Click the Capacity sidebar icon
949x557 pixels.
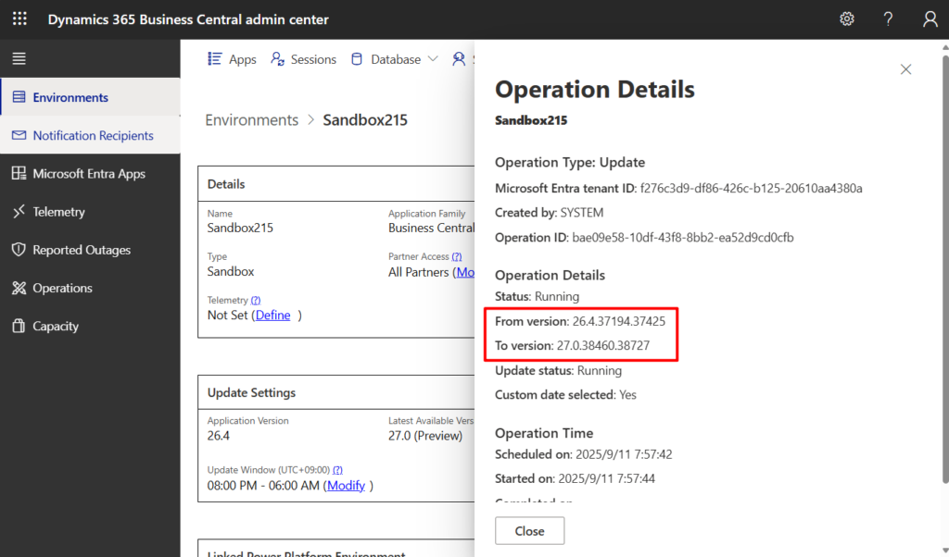coord(19,326)
